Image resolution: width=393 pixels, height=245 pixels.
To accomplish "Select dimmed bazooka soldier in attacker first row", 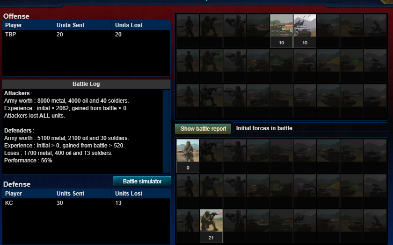I will tap(234, 31).
